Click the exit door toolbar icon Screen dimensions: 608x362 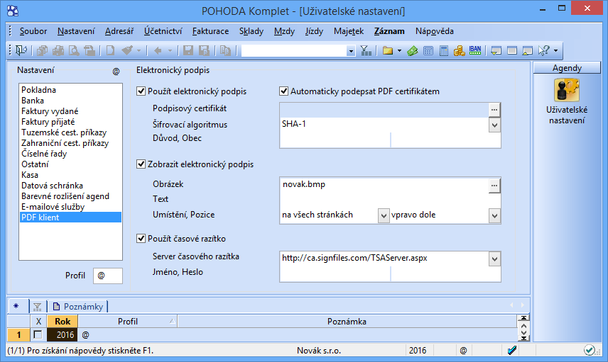(21, 50)
